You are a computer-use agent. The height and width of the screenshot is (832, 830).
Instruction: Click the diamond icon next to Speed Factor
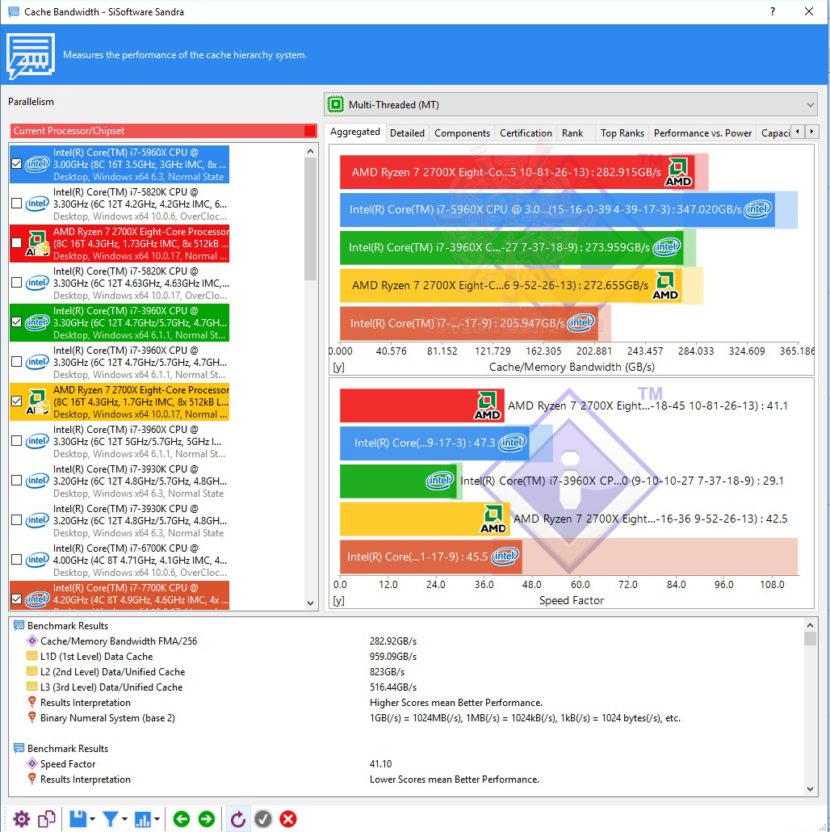pos(31,763)
